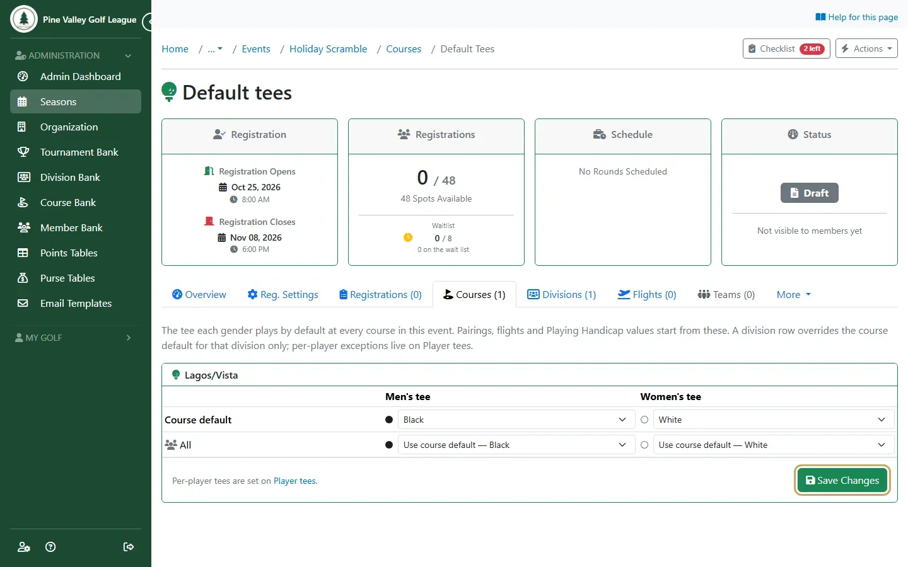Expand the MY GOLF sidebar section
The image size is (908, 567).
coord(74,338)
